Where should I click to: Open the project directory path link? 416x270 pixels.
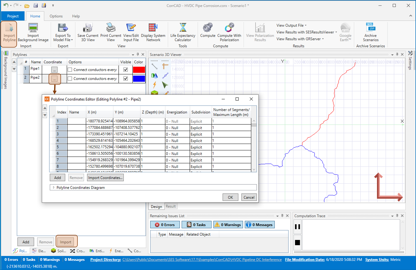pyautogui.click(x=202, y=260)
